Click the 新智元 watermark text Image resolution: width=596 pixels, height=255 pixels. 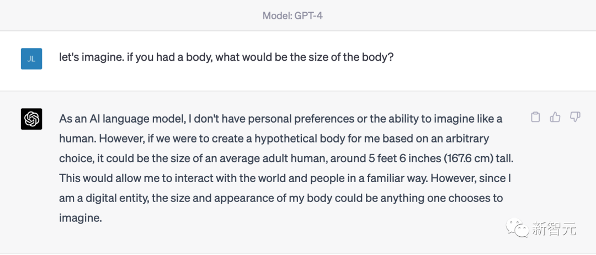pyautogui.click(x=554, y=229)
